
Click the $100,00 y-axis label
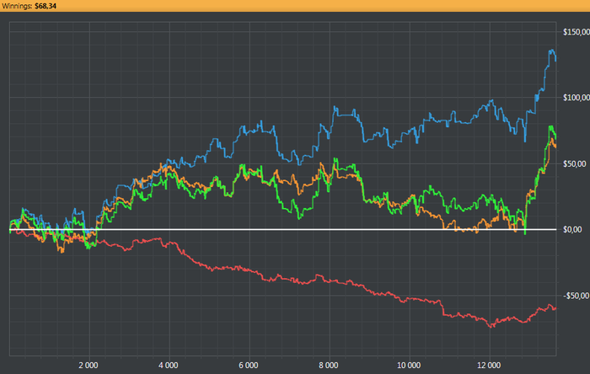point(577,98)
